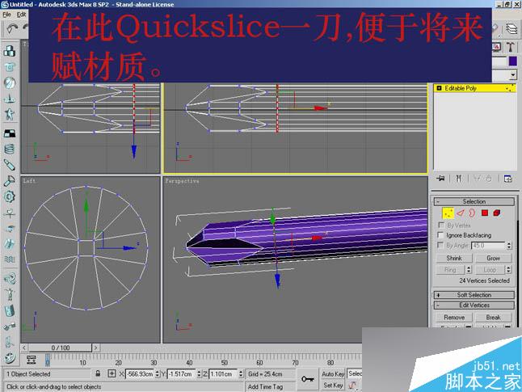Open the Edit menu
This screenshot has height=392, width=522.
pyautogui.click(x=21, y=15)
